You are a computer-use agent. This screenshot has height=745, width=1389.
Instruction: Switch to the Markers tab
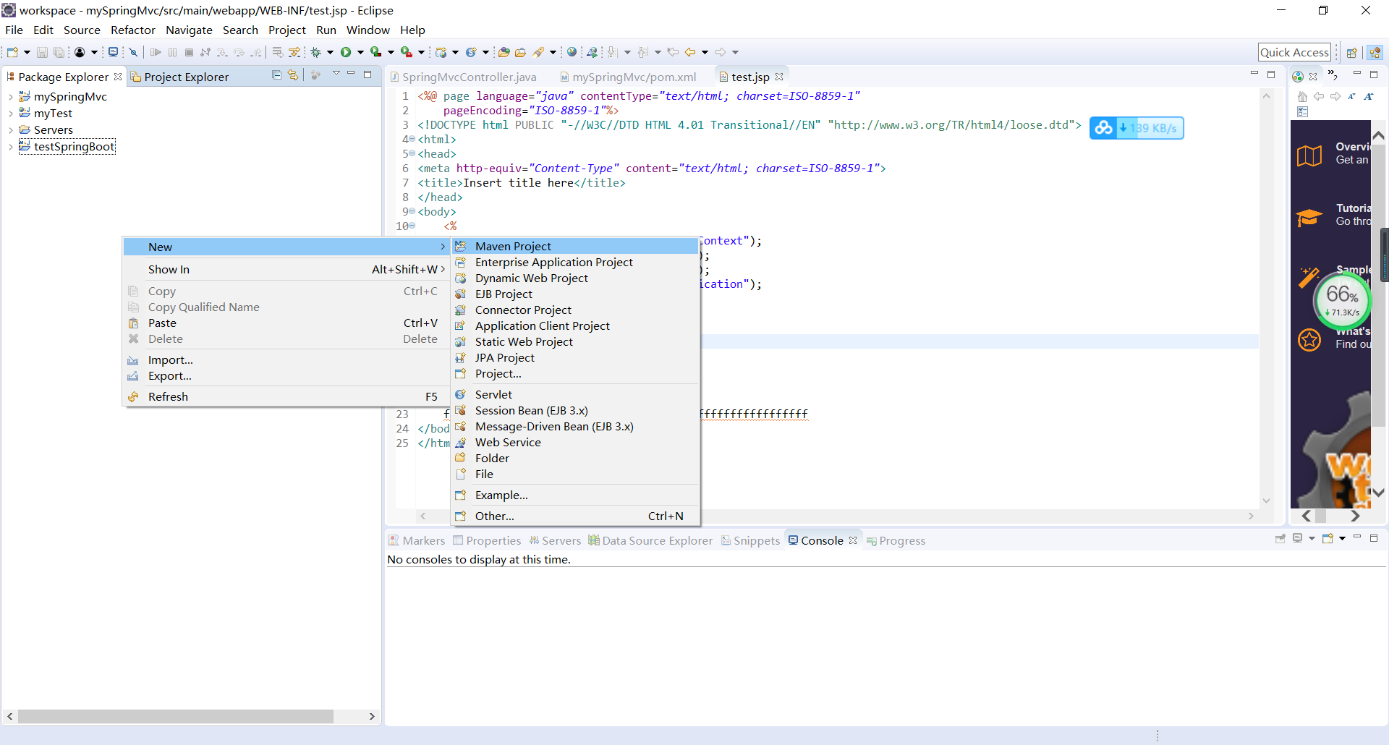[417, 541]
